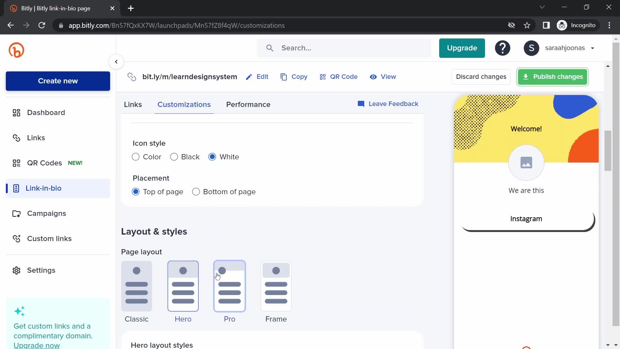620x349 pixels.
Task: Switch to the Performance tab
Action: (x=248, y=105)
